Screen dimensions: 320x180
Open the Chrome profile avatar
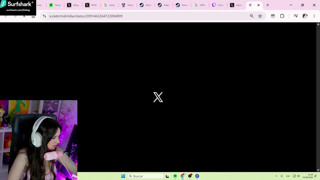305,16
